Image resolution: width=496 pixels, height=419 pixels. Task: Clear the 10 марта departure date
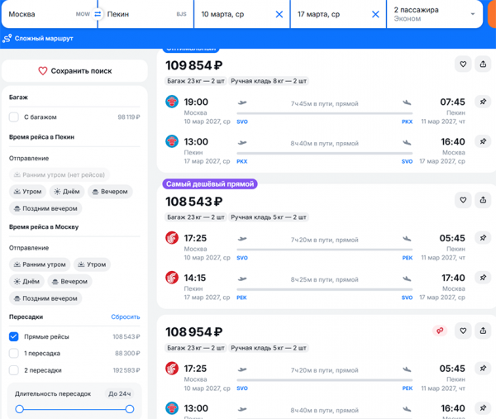pos(279,14)
